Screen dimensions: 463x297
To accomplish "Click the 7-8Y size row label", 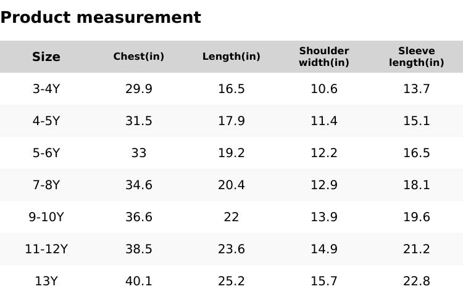I will coord(46,185).
